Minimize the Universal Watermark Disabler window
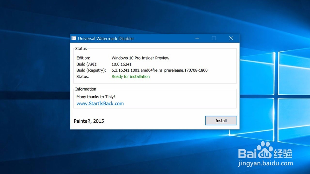Viewport: 310px width, 174px height. (197, 38)
